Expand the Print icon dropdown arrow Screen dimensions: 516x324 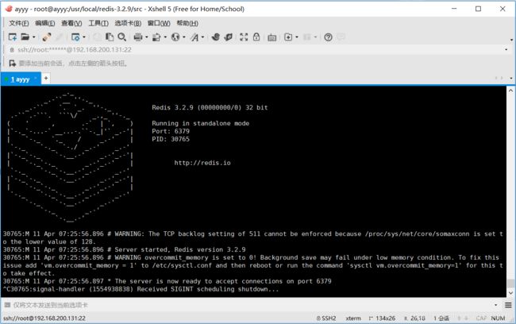(147, 37)
